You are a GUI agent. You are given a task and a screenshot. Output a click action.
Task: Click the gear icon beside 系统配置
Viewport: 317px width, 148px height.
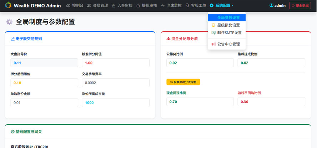coord(211,5)
